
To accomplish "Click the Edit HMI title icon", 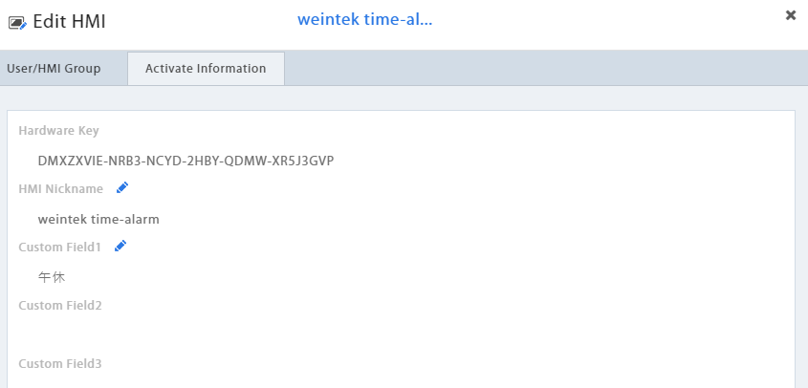I will pos(17,23).
